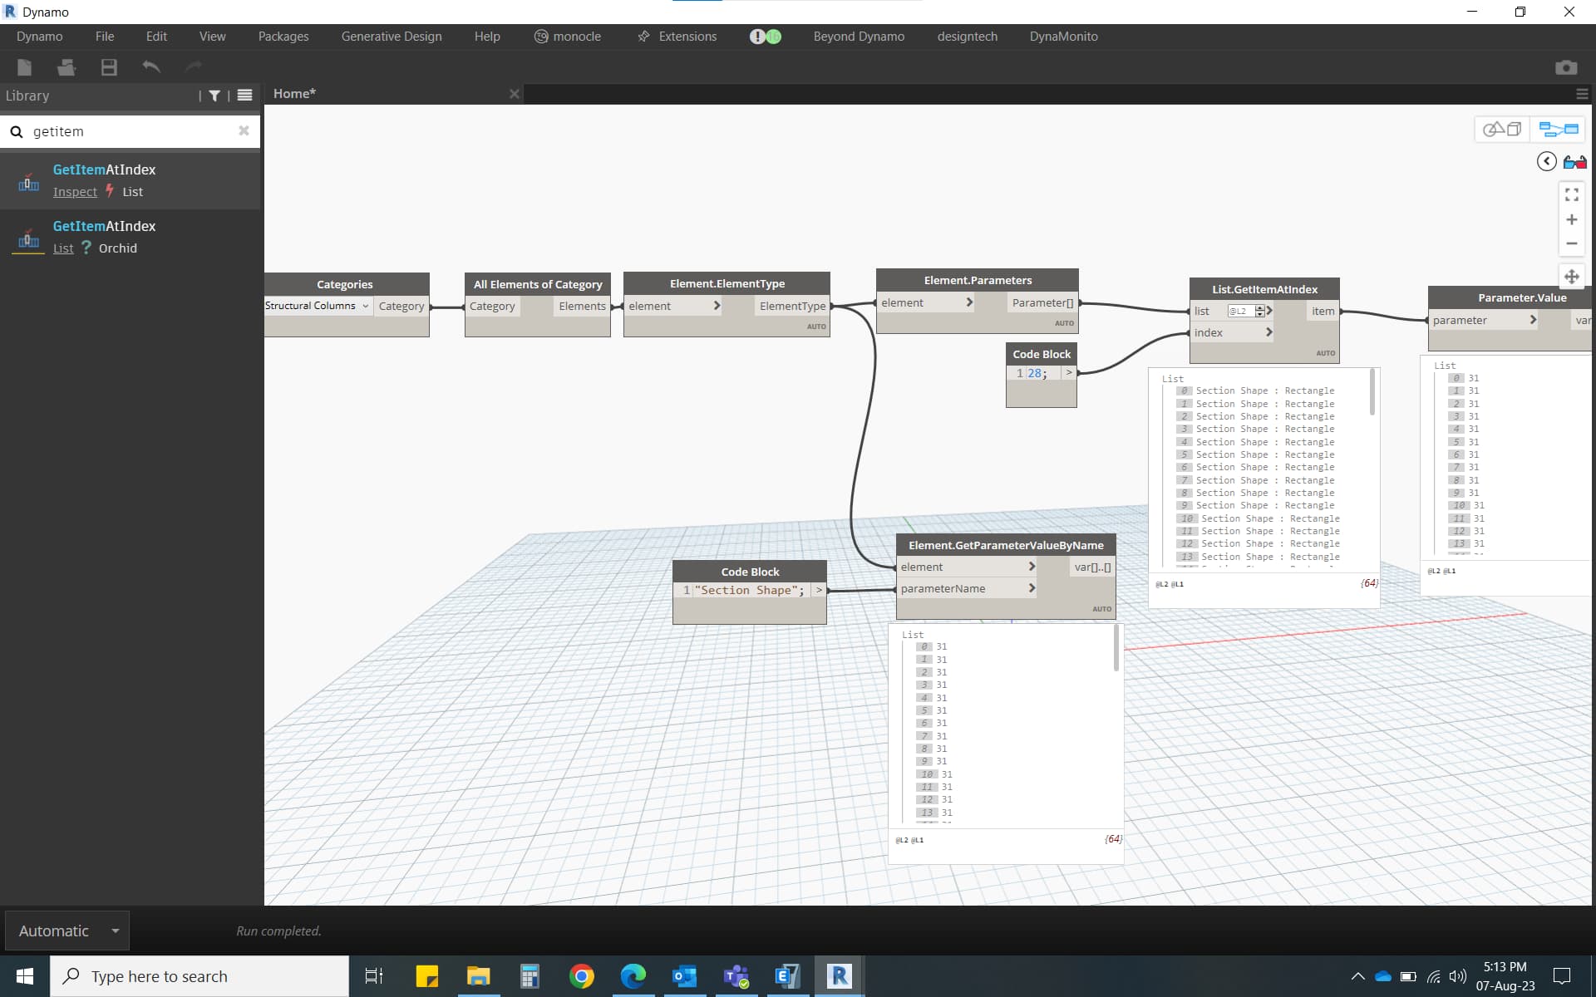Image resolution: width=1596 pixels, height=997 pixels.
Task: Switch to the Home tab
Action: (x=295, y=93)
